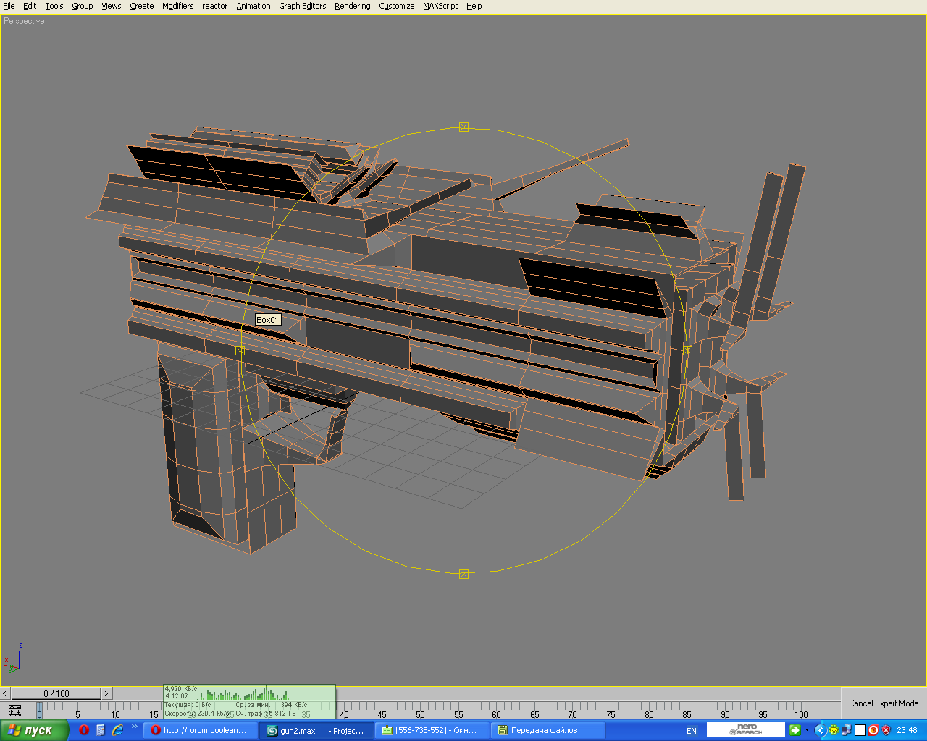Click the time slider showing 0 / 100
Screen dimensions: 927x741
(56, 693)
